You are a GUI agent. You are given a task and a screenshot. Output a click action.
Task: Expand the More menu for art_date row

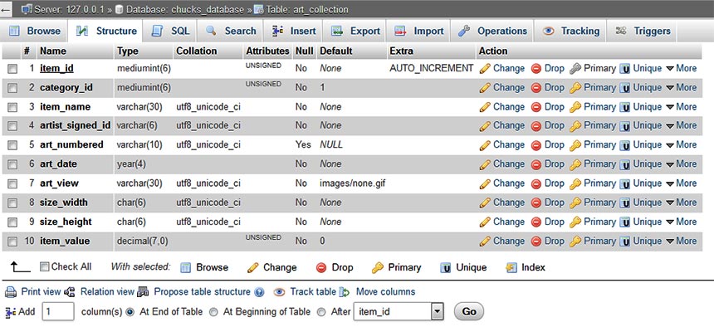tap(682, 164)
